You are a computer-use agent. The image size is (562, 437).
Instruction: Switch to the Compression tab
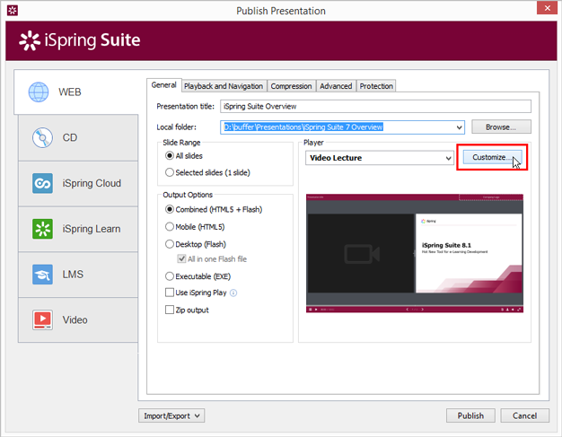coord(291,86)
